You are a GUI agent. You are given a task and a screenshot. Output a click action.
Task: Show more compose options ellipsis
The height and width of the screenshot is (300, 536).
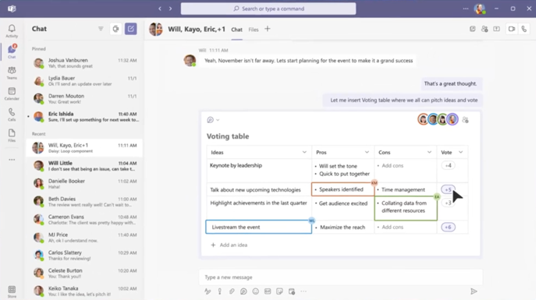pyautogui.click(x=303, y=291)
